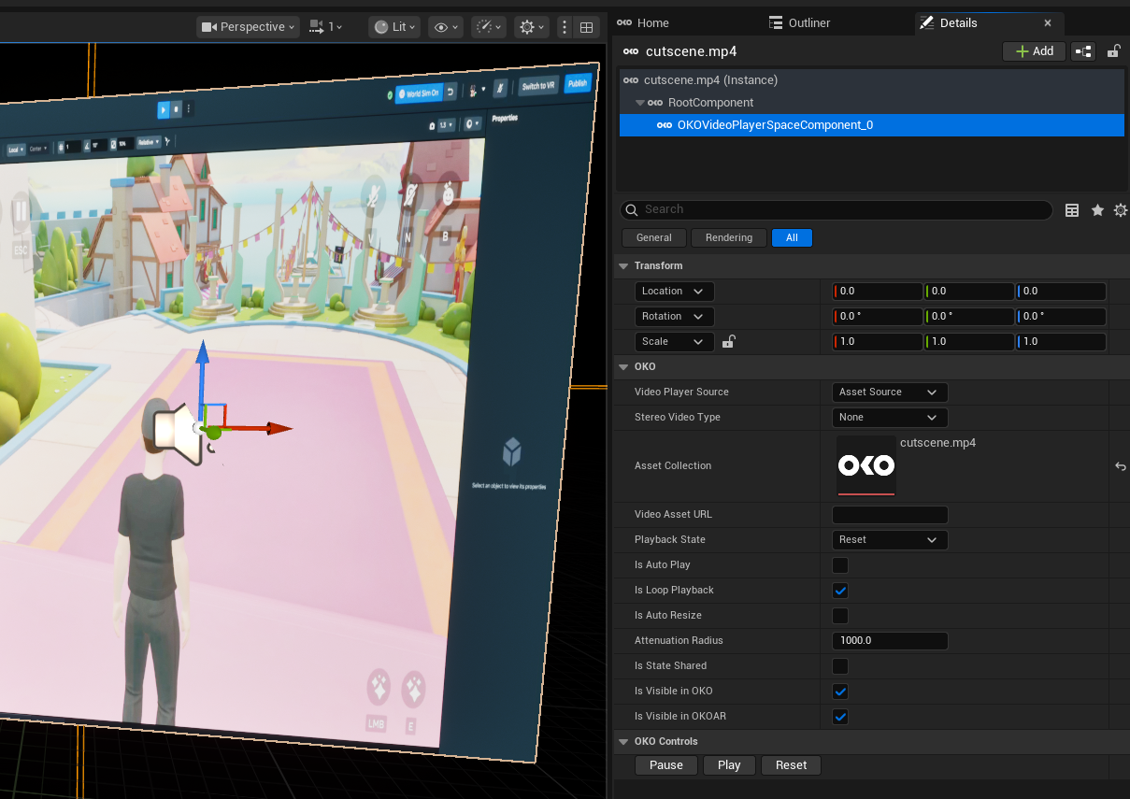Image resolution: width=1130 pixels, height=799 pixels.
Task: Click the Asset Collection OKO thumbnail
Action: click(x=865, y=466)
